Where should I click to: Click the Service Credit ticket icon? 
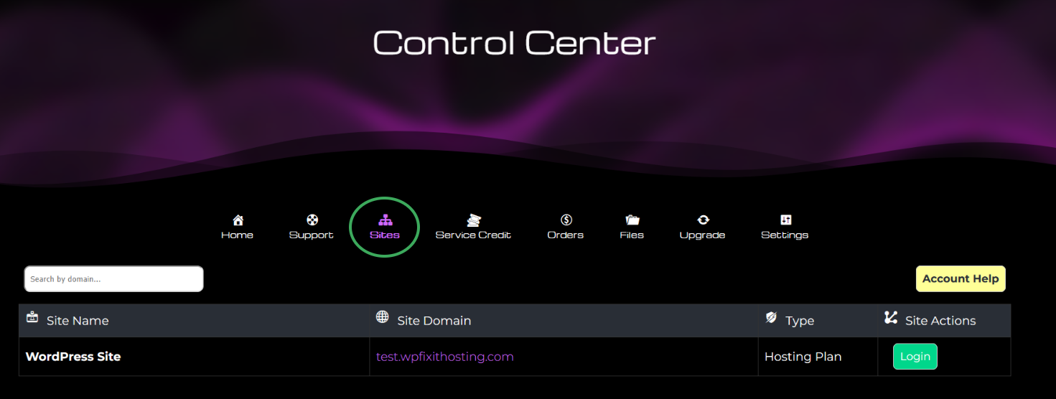473,220
